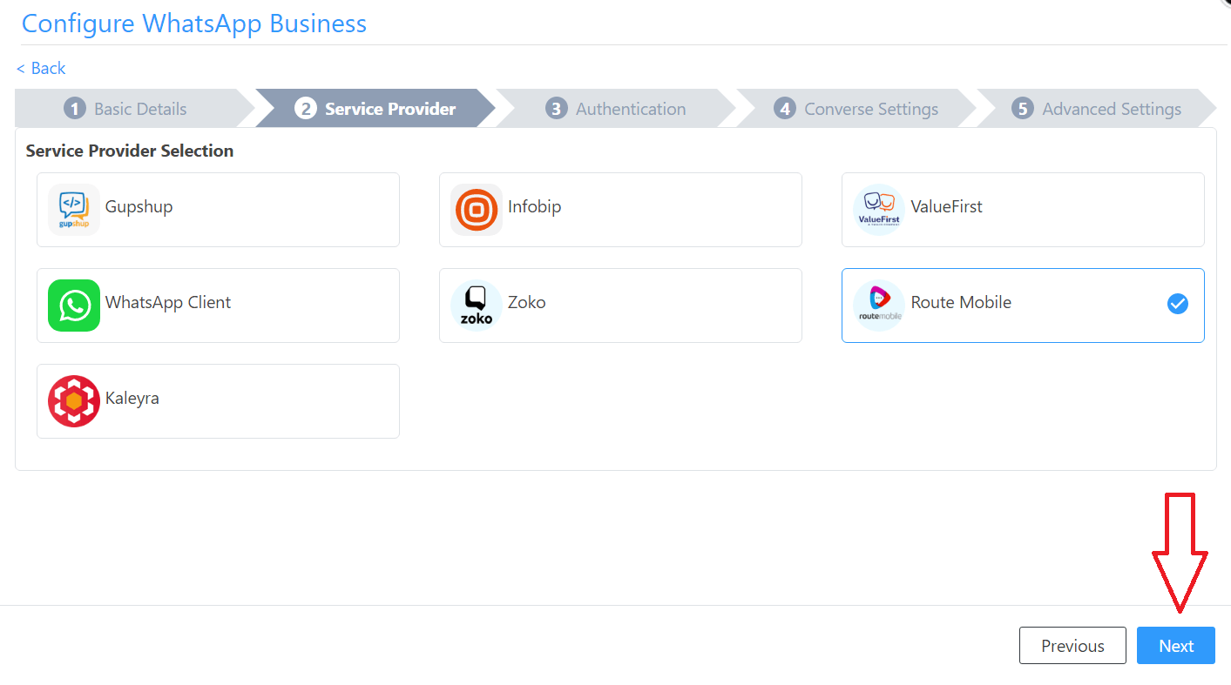
Task: Click the Infobip orange logo icon
Action: pos(477,210)
